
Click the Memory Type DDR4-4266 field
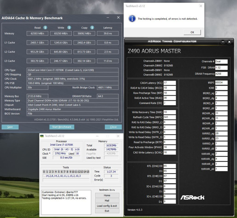point(73,100)
